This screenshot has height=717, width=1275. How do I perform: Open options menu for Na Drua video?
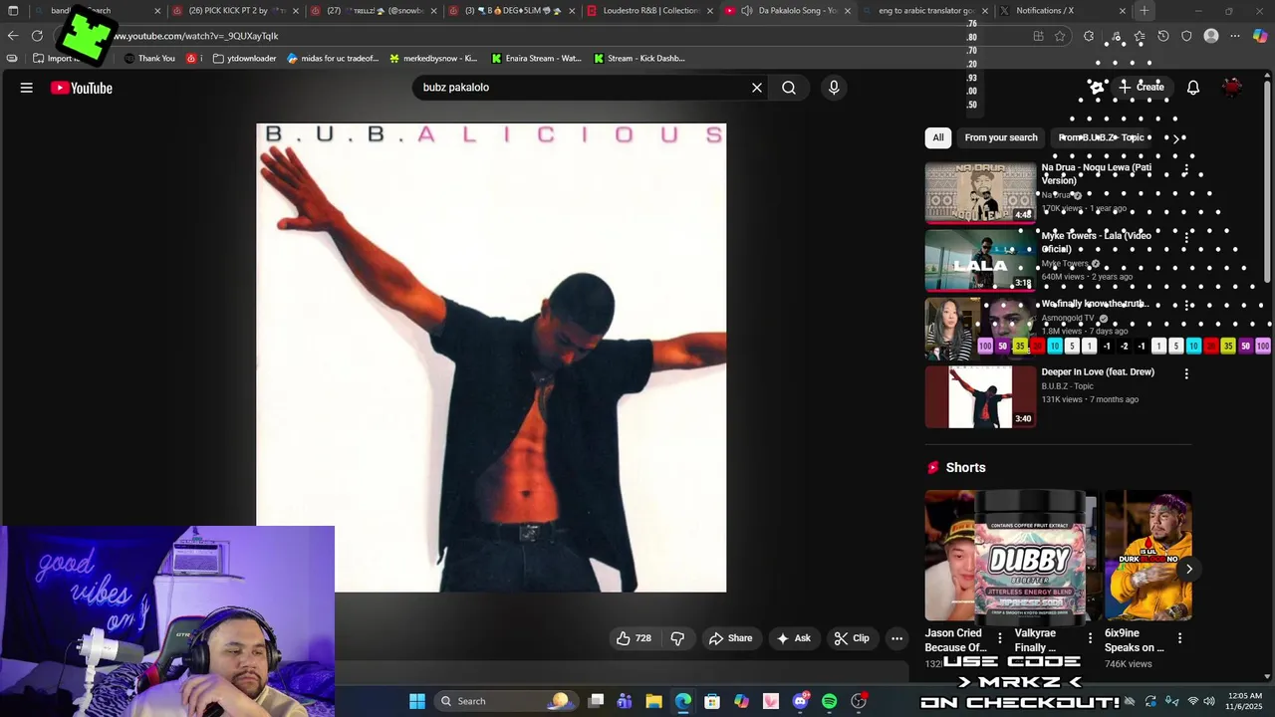coord(1185,169)
